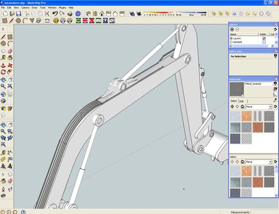Click the Metal_Seamed material name field
This screenshot has height=214, width=279.
[x=258, y=84]
